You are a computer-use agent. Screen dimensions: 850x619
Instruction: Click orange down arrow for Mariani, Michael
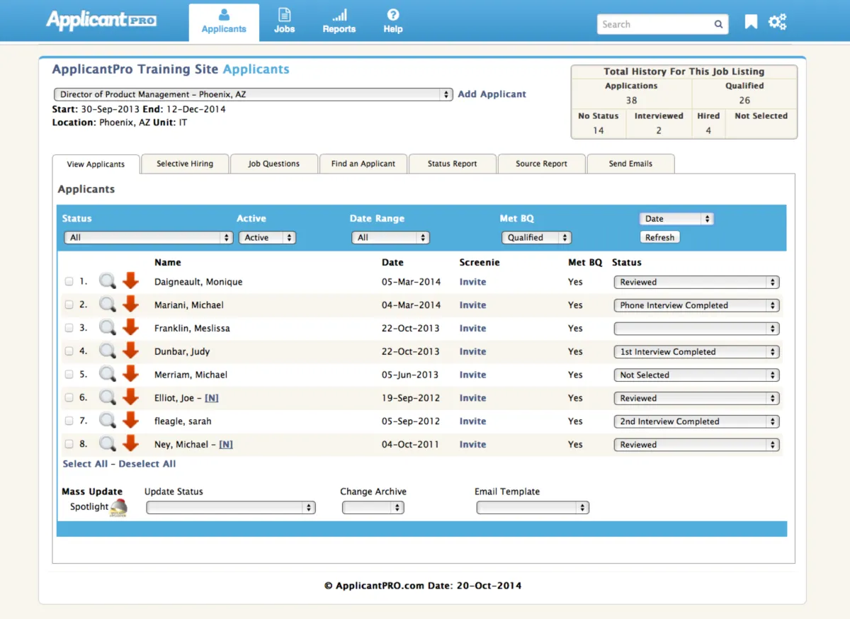(x=130, y=305)
